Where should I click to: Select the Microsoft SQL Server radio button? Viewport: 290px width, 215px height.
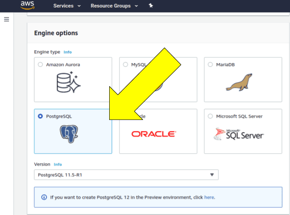(210, 116)
